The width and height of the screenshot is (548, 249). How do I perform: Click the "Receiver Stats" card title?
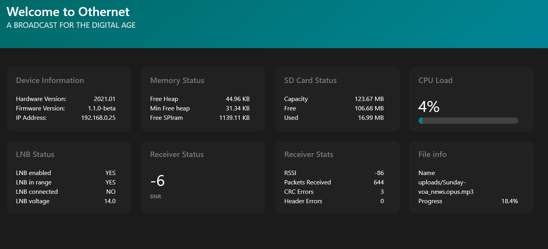click(x=309, y=154)
